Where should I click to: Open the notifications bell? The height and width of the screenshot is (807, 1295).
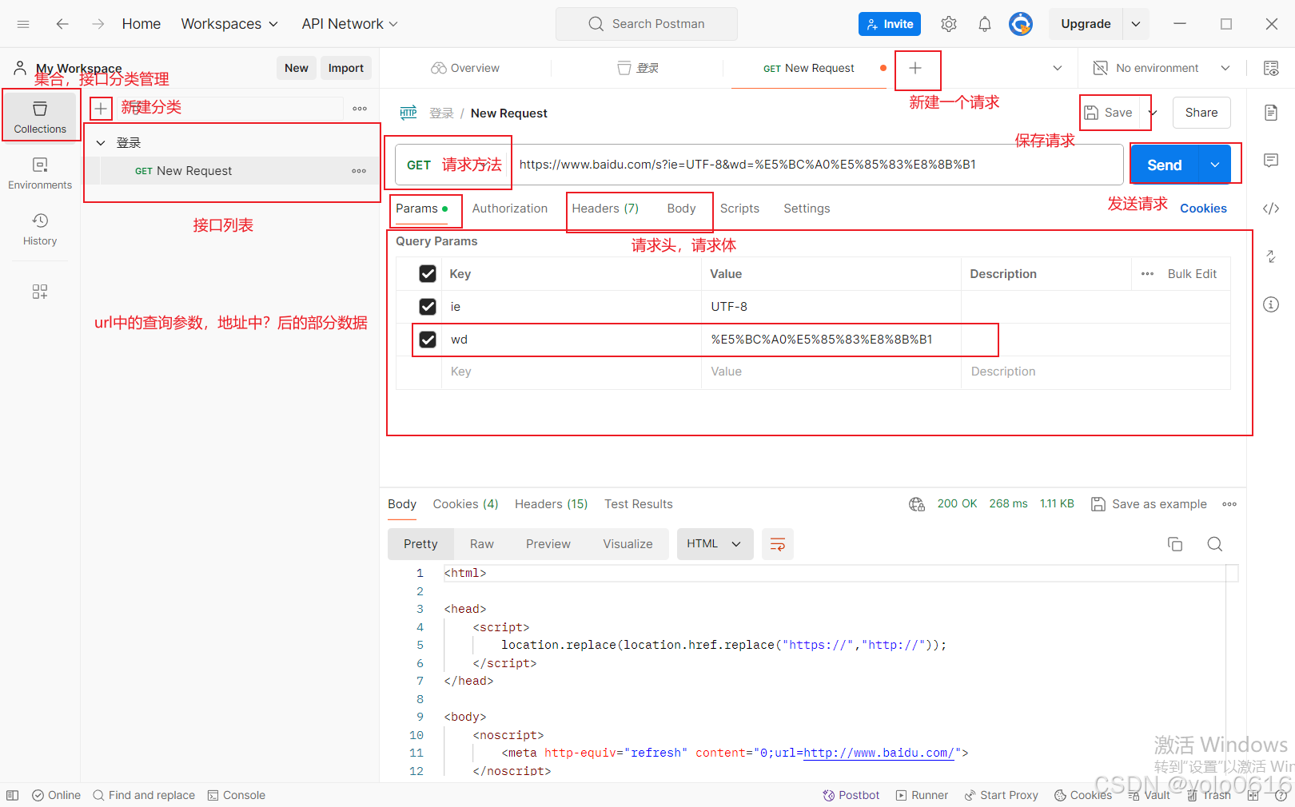(x=985, y=24)
